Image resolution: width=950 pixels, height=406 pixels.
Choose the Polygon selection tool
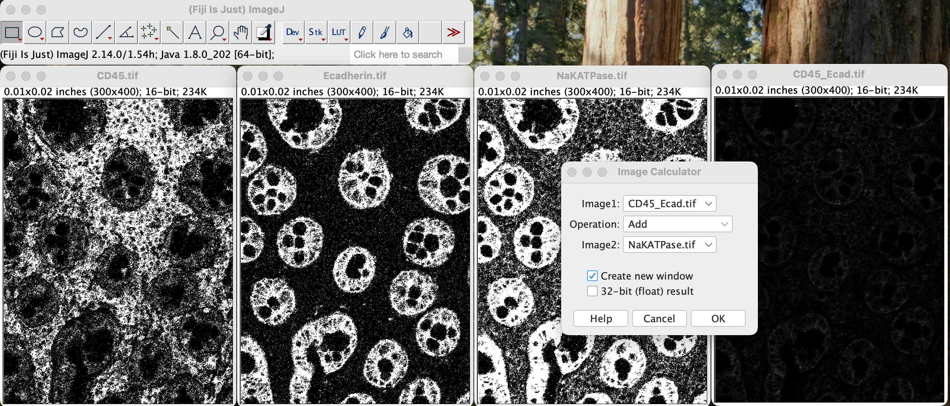coord(58,32)
